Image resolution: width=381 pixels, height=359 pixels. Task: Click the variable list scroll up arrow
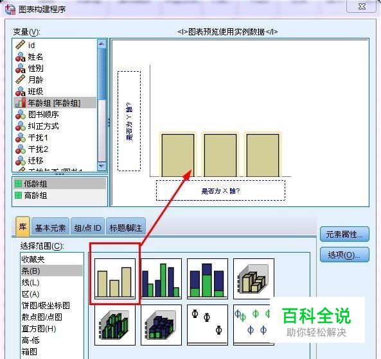pos(102,44)
